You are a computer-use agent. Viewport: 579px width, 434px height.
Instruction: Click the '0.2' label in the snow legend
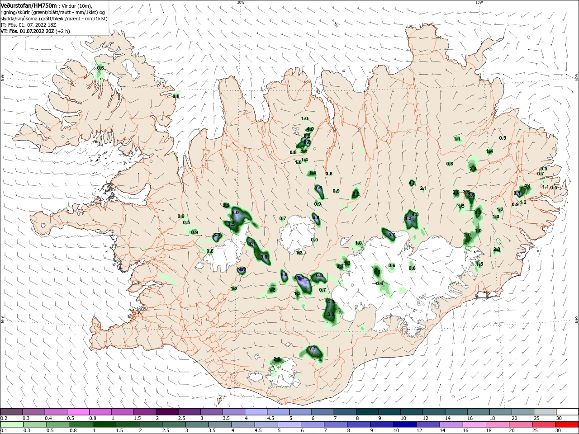click(4, 418)
